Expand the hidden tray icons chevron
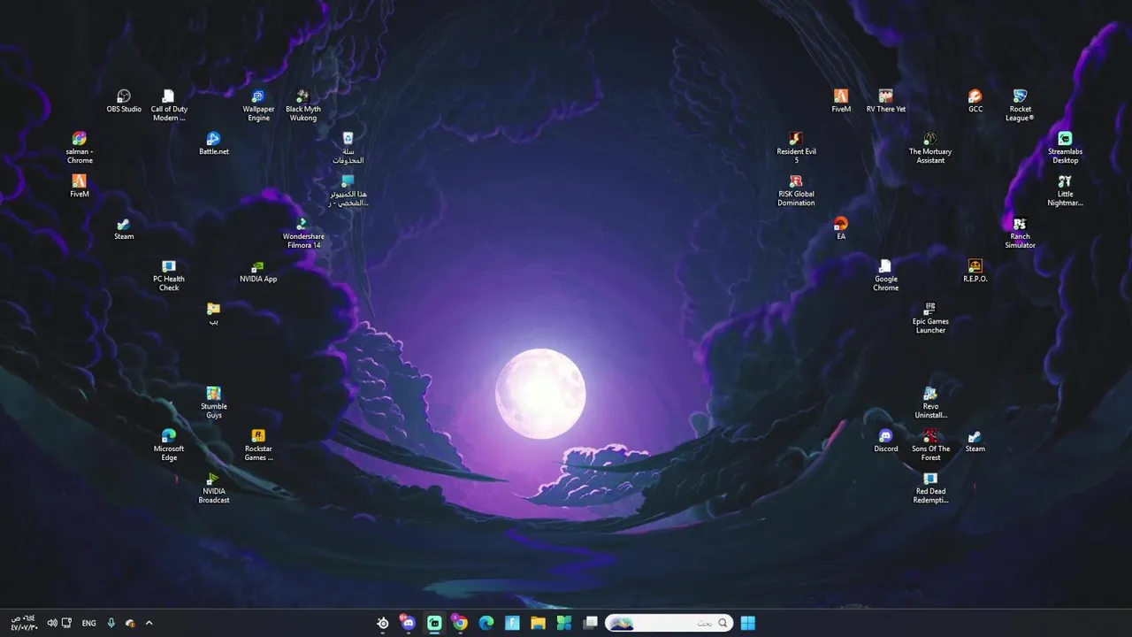The image size is (1132, 637). point(149,623)
